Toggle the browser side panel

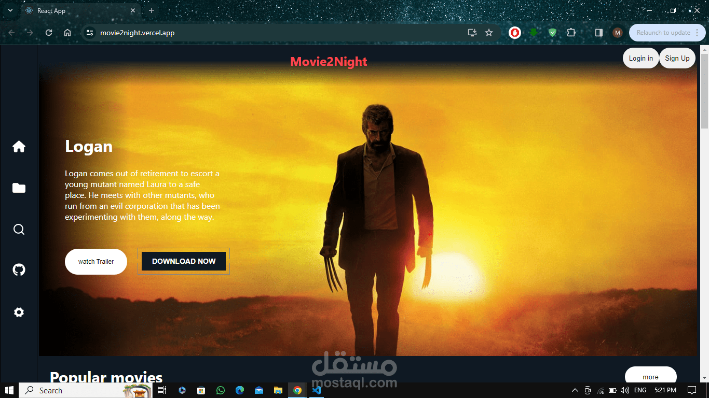point(598,33)
